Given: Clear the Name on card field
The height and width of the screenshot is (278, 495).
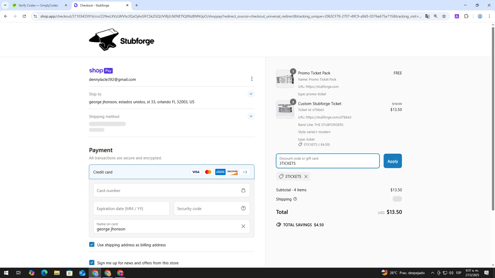Looking at the screenshot, I should 243,226.
